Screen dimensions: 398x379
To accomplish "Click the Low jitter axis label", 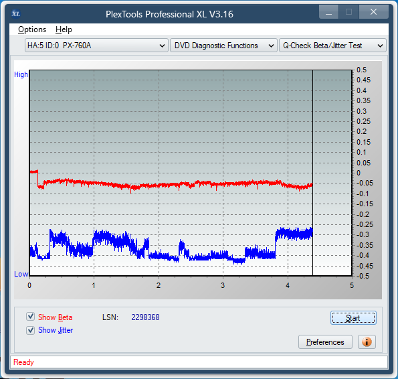I will [x=21, y=274].
